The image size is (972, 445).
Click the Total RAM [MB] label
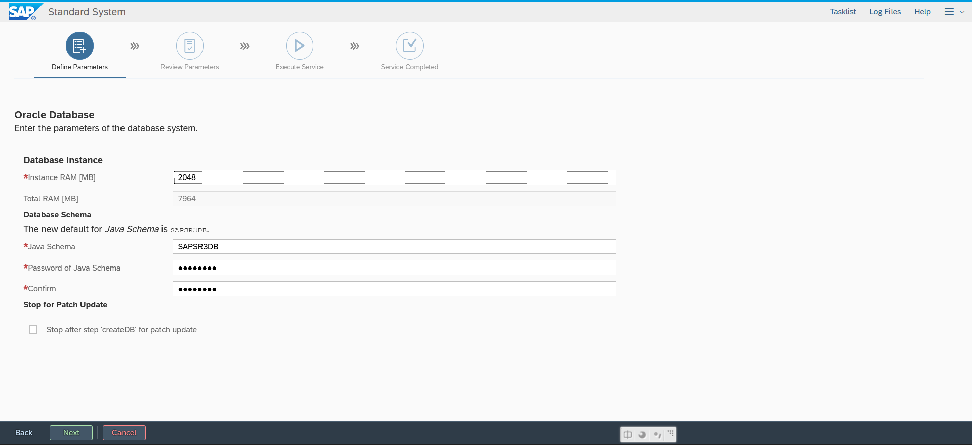pos(51,199)
